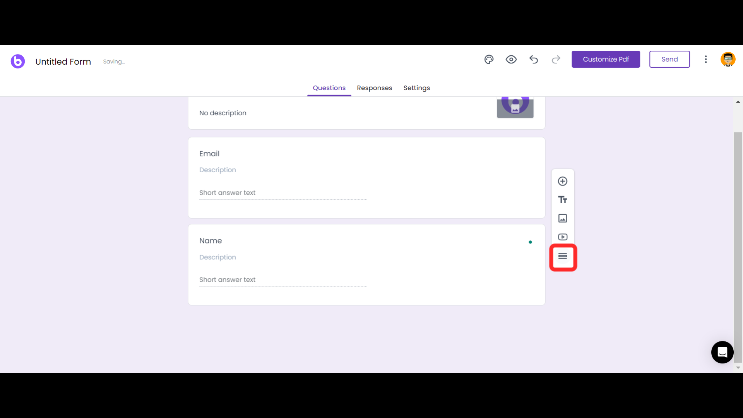Click the Customize Pdf button
The width and height of the screenshot is (743, 418).
[606, 59]
